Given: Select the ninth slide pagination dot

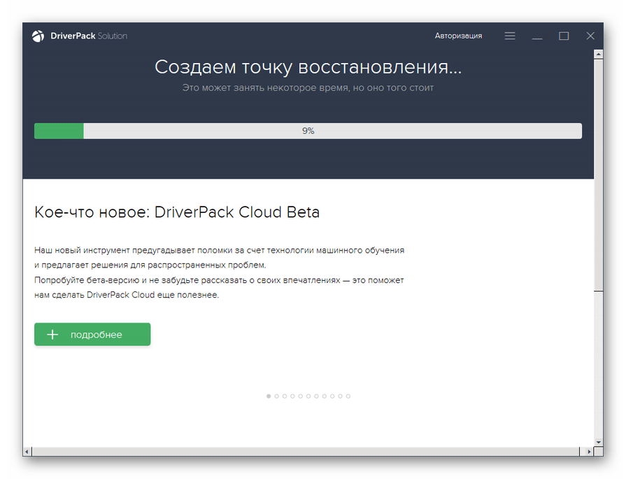Looking at the screenshot, I should (332, 396).
